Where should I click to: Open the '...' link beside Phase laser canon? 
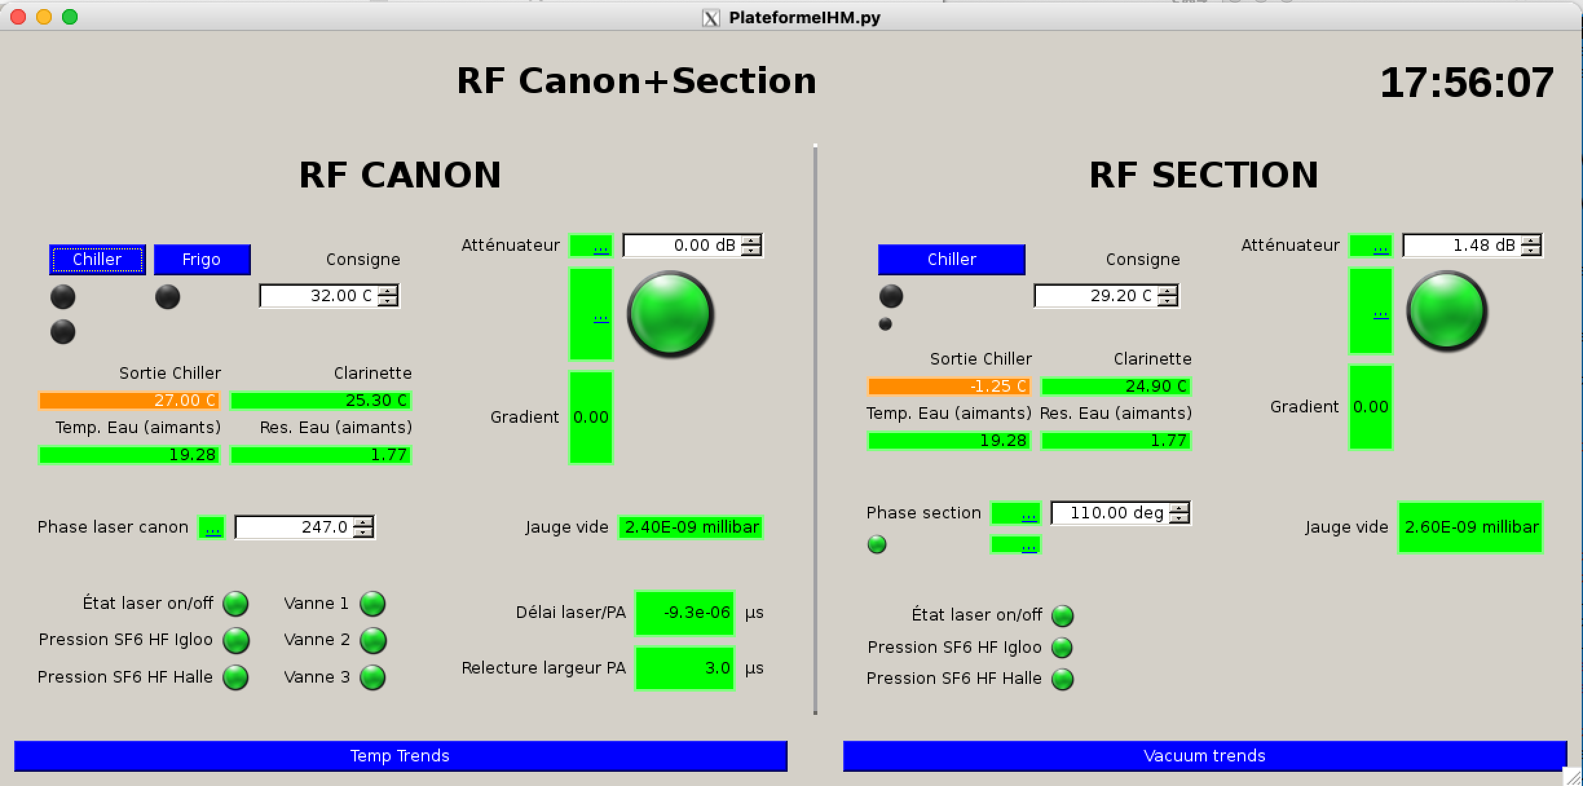click(x=212, y=529)
